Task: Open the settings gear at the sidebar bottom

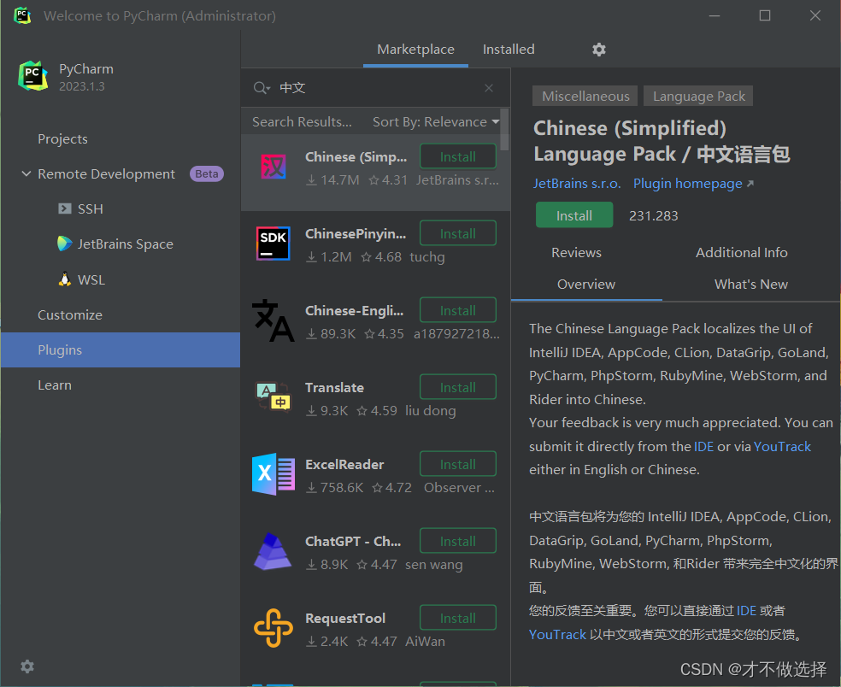Action: point(27,666)
